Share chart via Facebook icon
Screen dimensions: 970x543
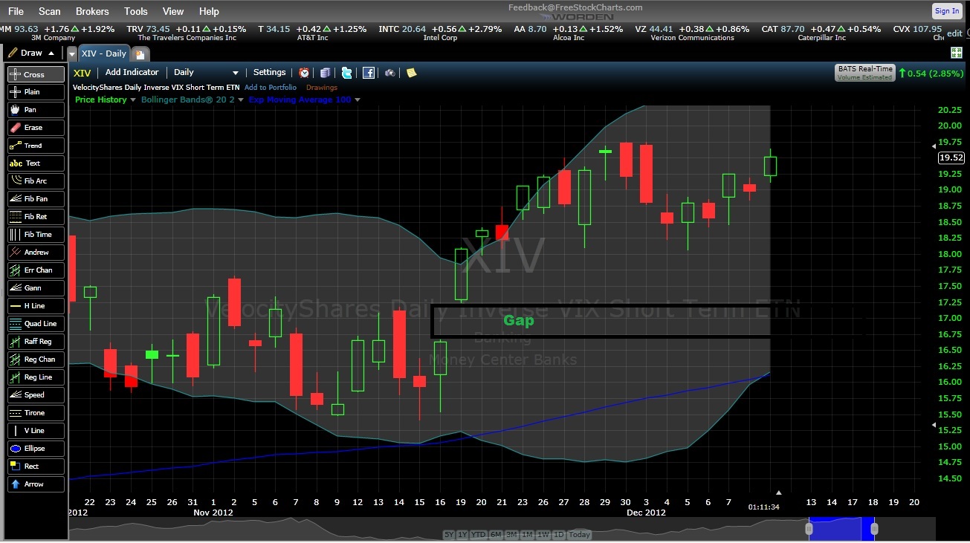[x=368, y=73]
